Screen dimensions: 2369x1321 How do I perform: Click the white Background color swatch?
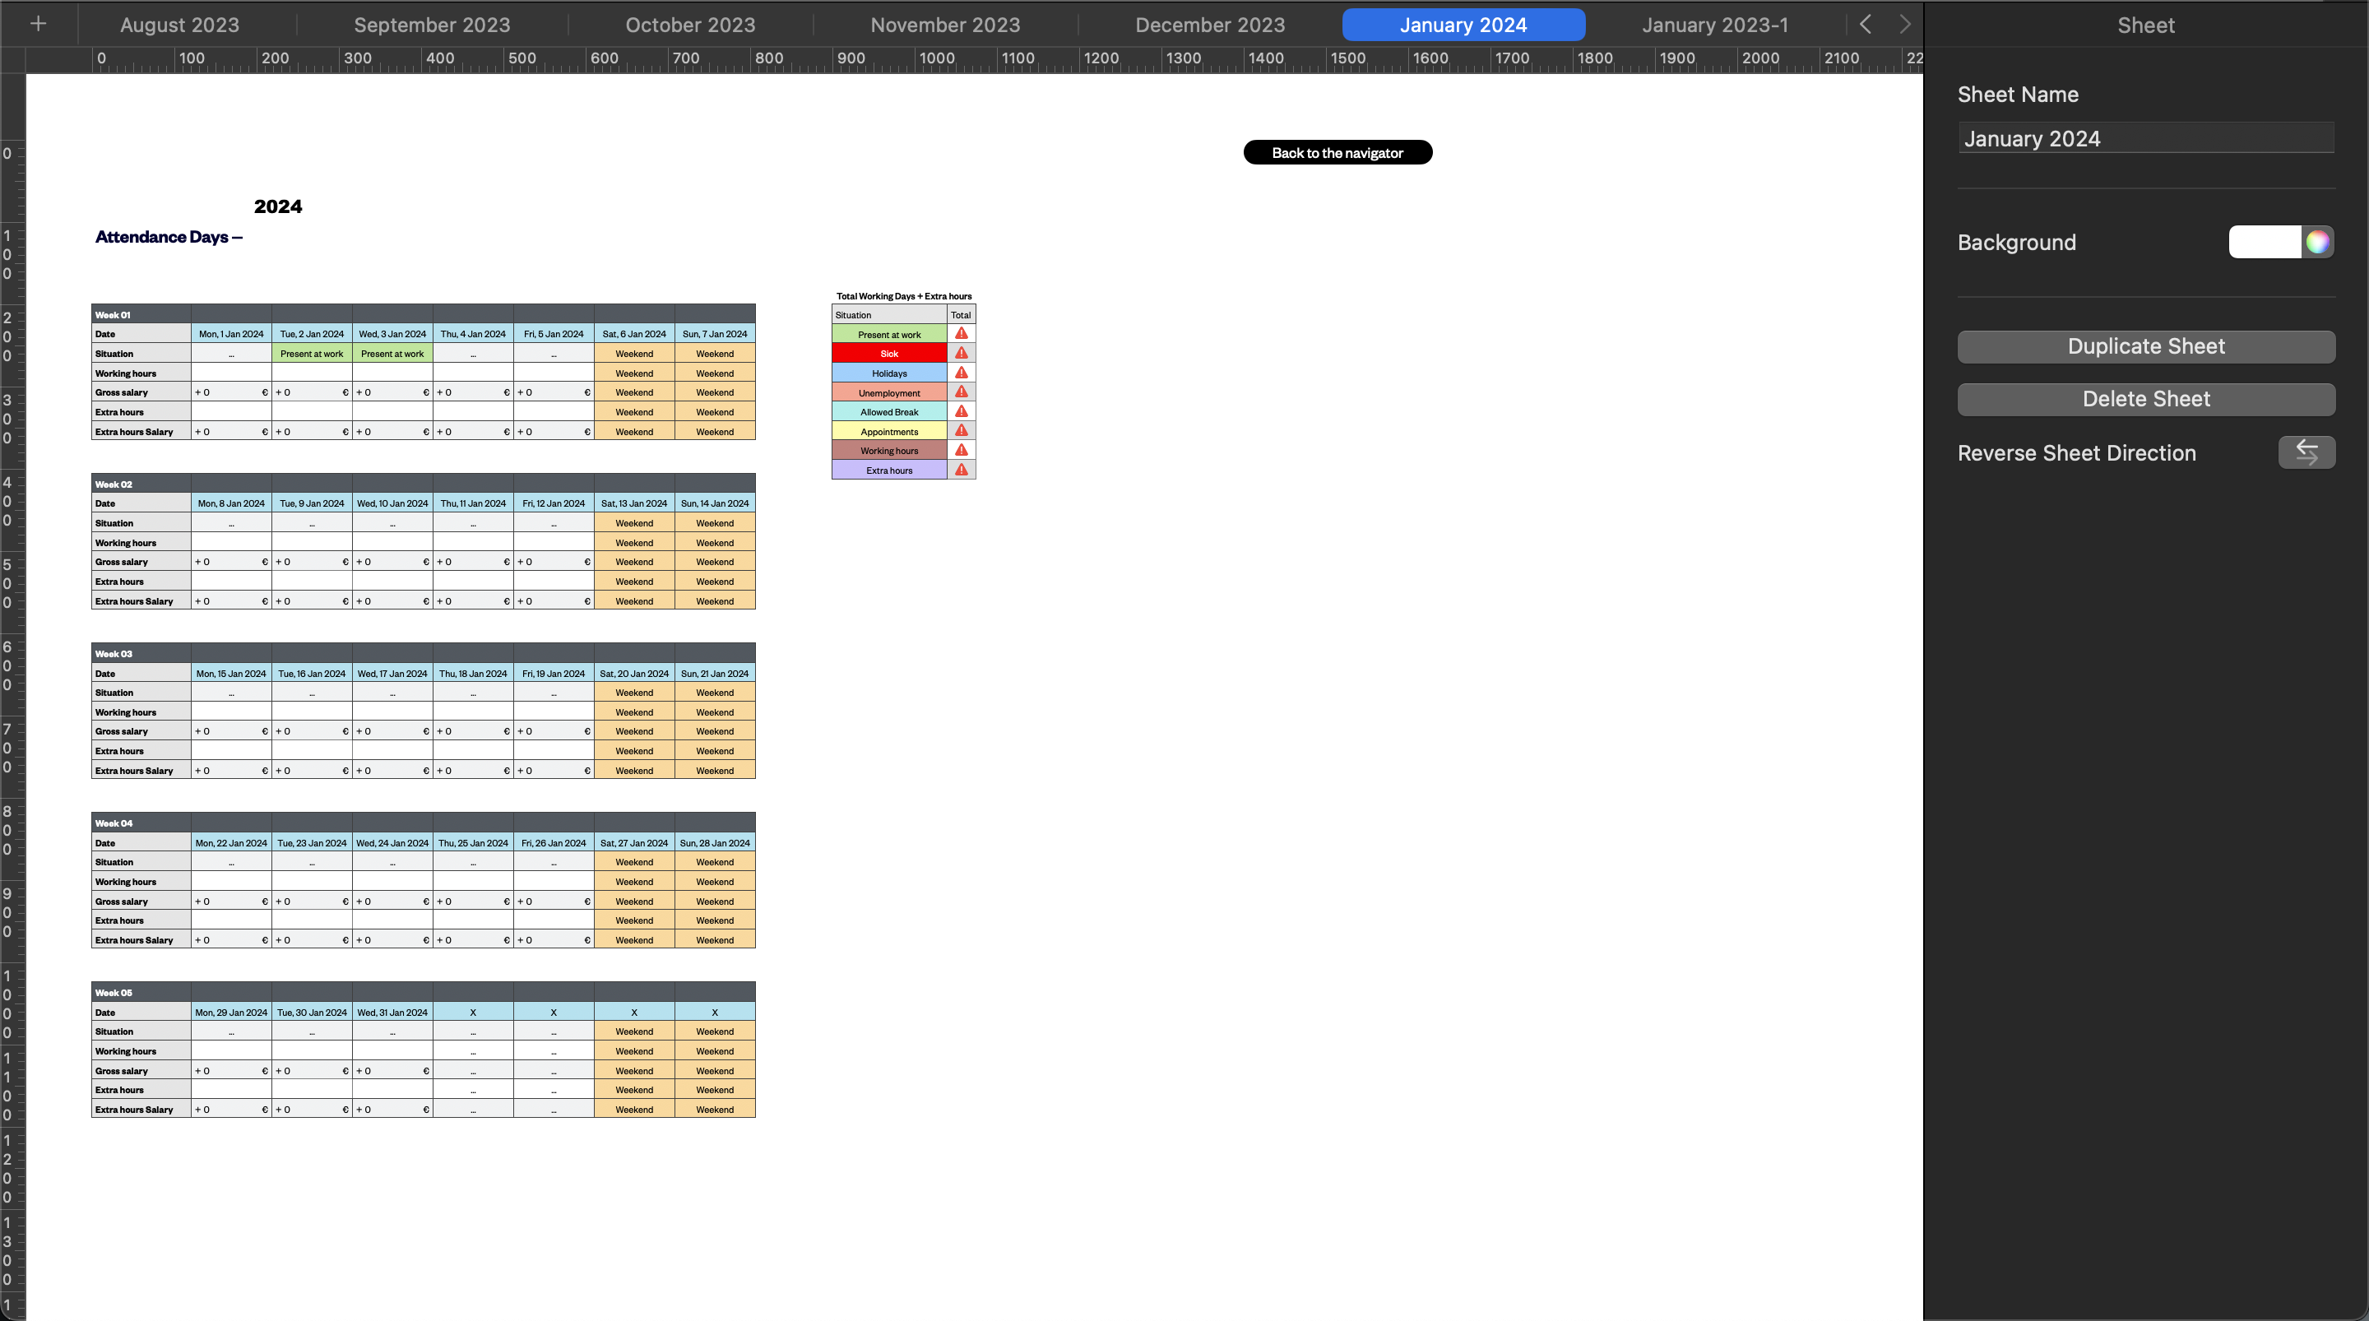click(x=2265, y=242)
